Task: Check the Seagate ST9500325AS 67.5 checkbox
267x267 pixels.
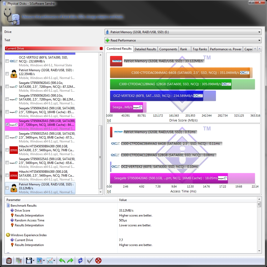Action: pyautogui.click(x=7, y=137)
